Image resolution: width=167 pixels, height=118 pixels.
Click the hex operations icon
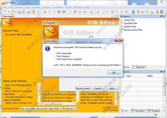(x=147, y=12)
